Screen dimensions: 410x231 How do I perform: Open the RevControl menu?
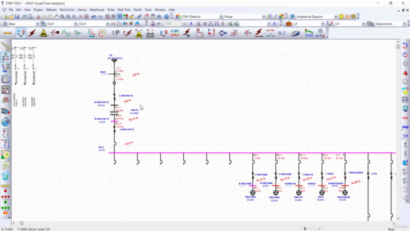67,10
